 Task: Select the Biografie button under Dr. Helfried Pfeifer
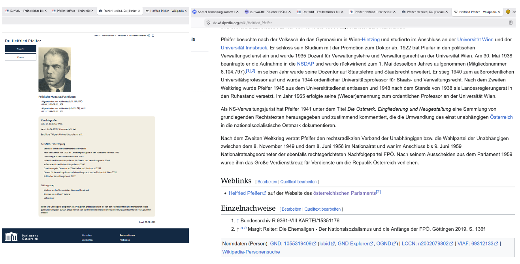(x=21, y=49)
